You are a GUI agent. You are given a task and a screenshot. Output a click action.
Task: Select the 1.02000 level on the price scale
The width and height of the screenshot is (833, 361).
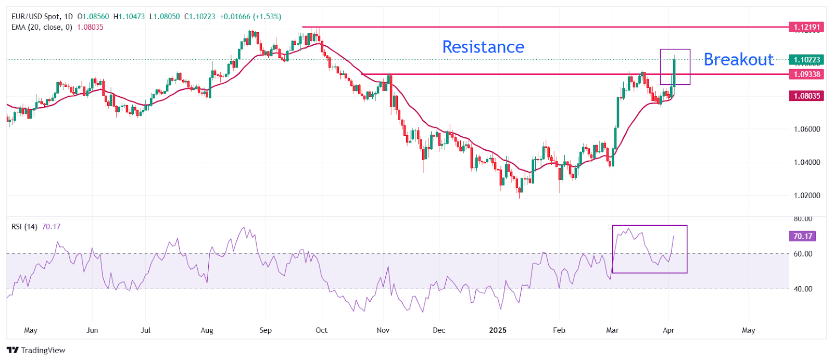(x=806, y=196)
